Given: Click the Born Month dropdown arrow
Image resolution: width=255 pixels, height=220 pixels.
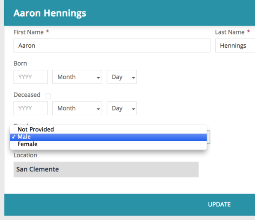Looking at the screenshot, I should (x=98, y=78).
